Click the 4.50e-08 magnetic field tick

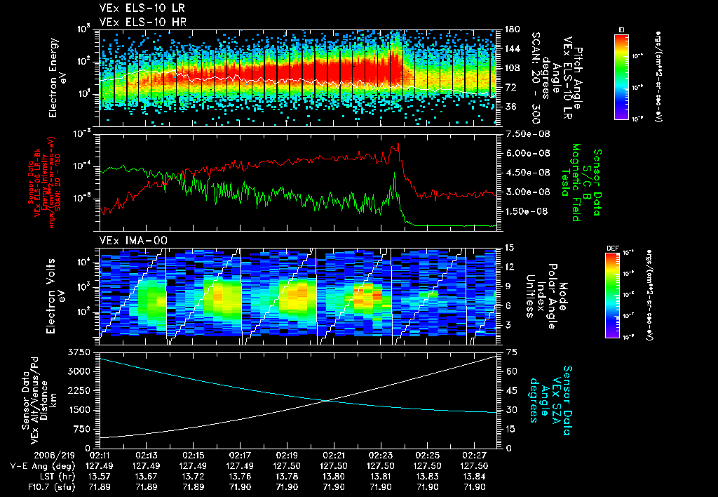(527, 173)
